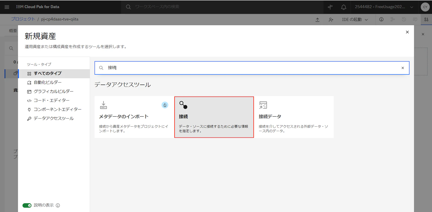Click the workspace search magnifier icon
The height and width of the screenshot is (212, 432).
128,7
